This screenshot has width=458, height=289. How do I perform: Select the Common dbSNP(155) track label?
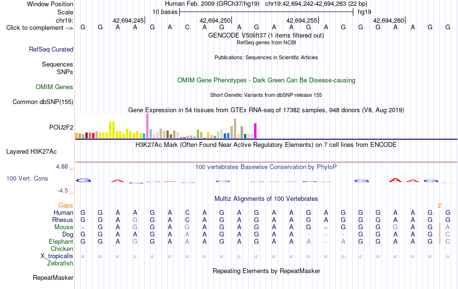(x=43, y=102)
